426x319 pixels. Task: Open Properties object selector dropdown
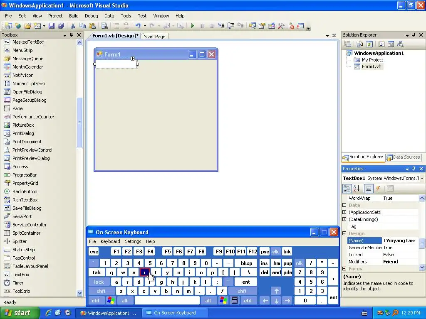tap(422, 178)
